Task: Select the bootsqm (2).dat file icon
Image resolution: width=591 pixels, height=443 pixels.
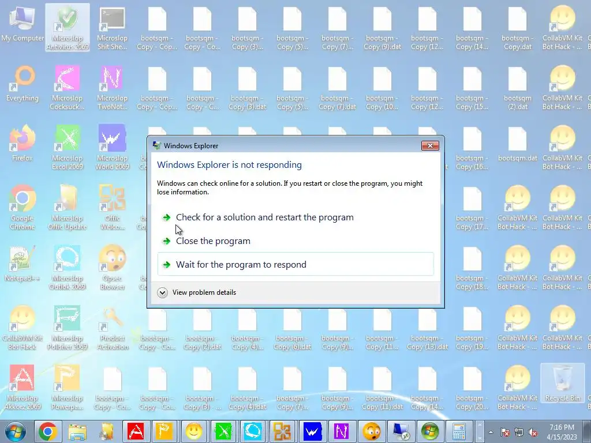Action: [518, 88]
